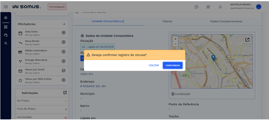Add the Fatura por MSG Online service
Viewport: 269px width, 120px height.
(x=63, y=80)
